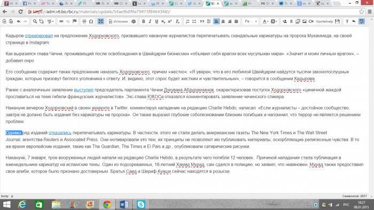Insert a numbered list
The height and width of the screenshot is (210, 374).
(188, 21)
